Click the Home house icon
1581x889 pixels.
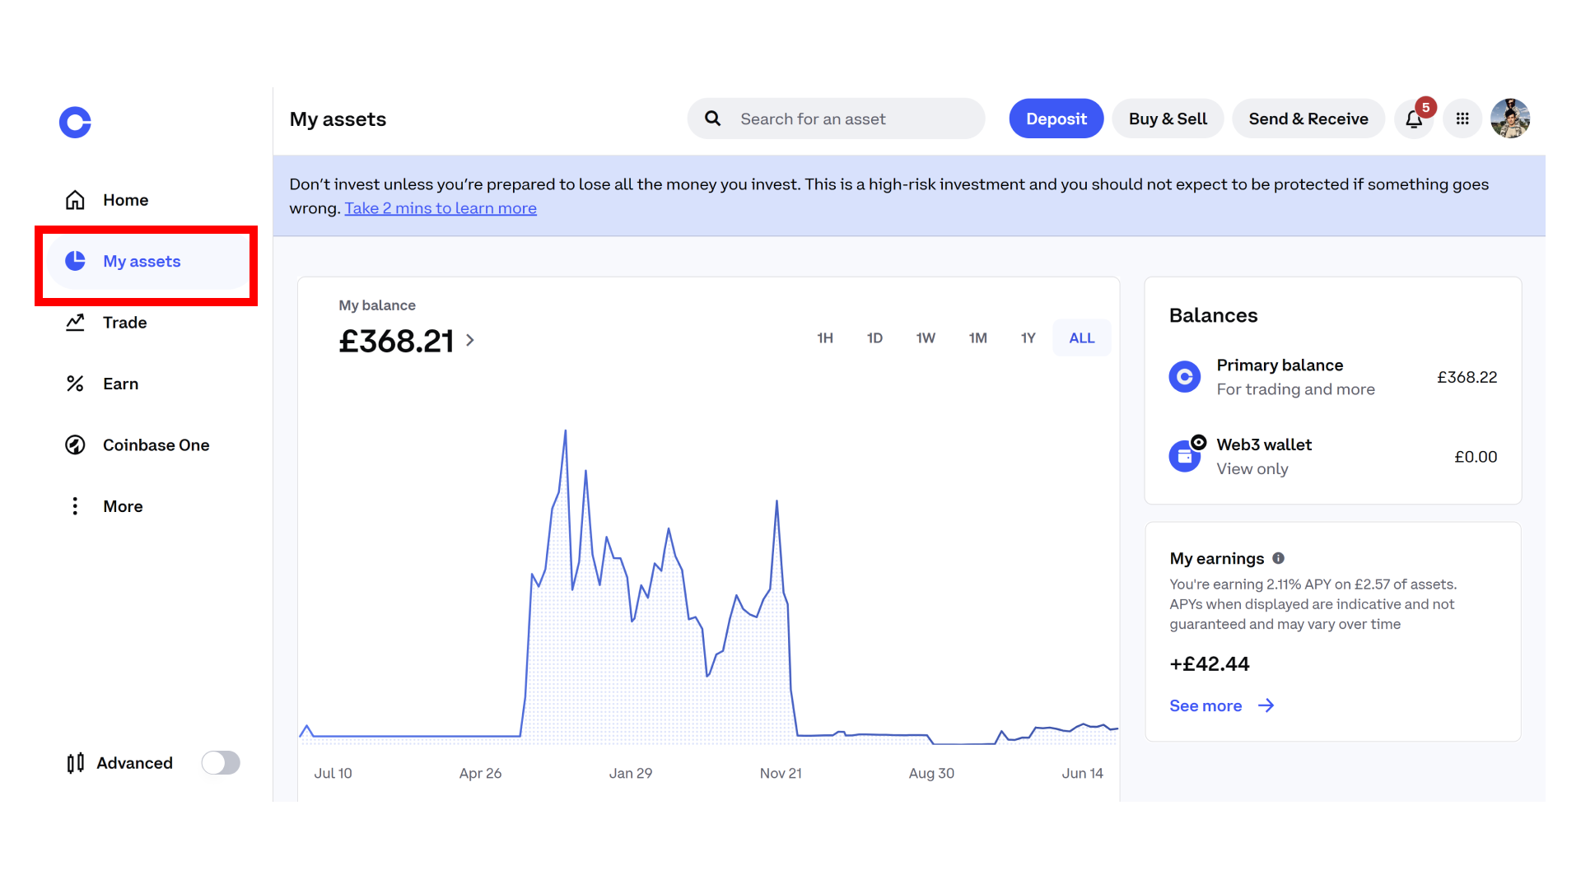tap(75, 200)
